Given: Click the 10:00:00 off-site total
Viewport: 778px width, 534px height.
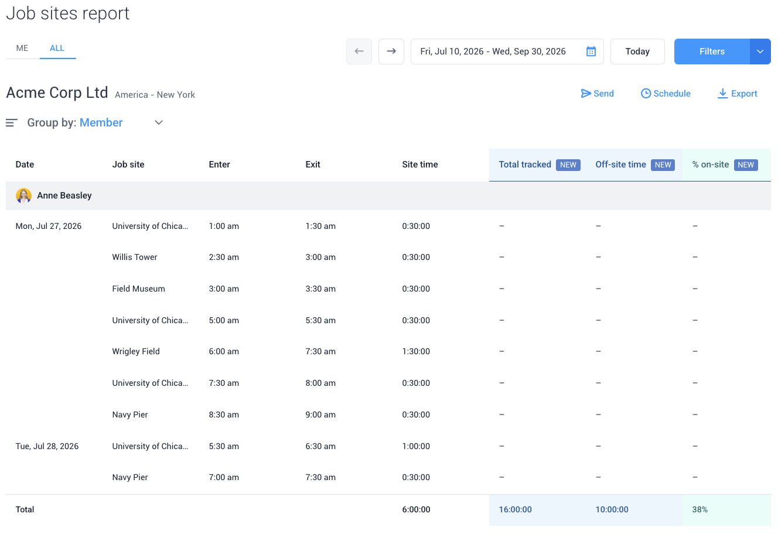Looking at the screenshot, I should (612, 509).
